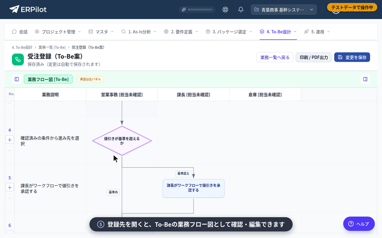Screen dimensions: 382x238
Task: Click the AI progress bar
Action: point(200,10)
